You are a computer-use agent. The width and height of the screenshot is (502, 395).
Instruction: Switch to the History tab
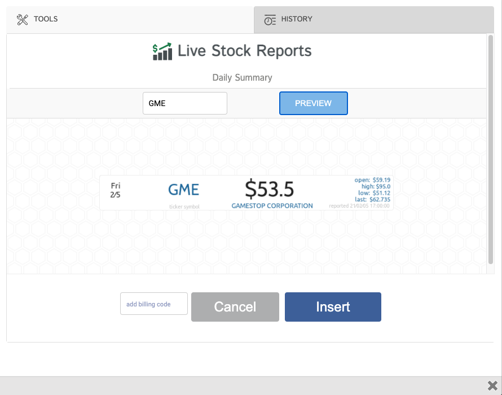click(x=374, y=20)
